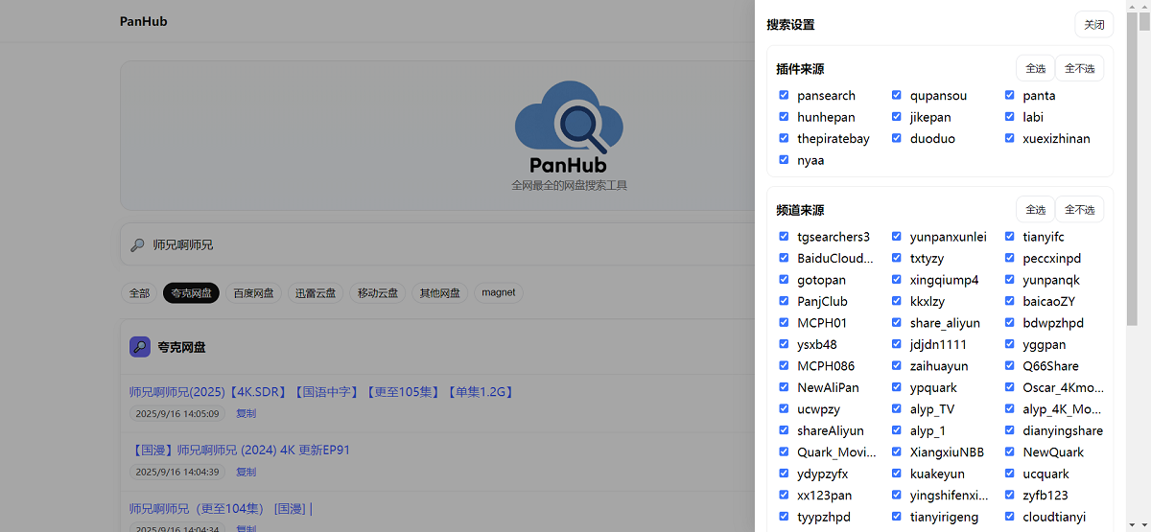
Task: Switch to the 百度网盘 filter tab
Action: tap(253, 293)
